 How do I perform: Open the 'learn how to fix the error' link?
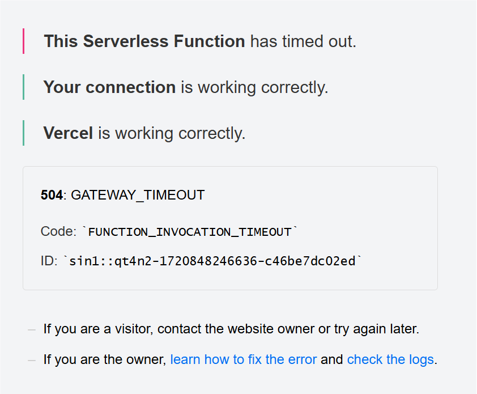coord(244,359)
